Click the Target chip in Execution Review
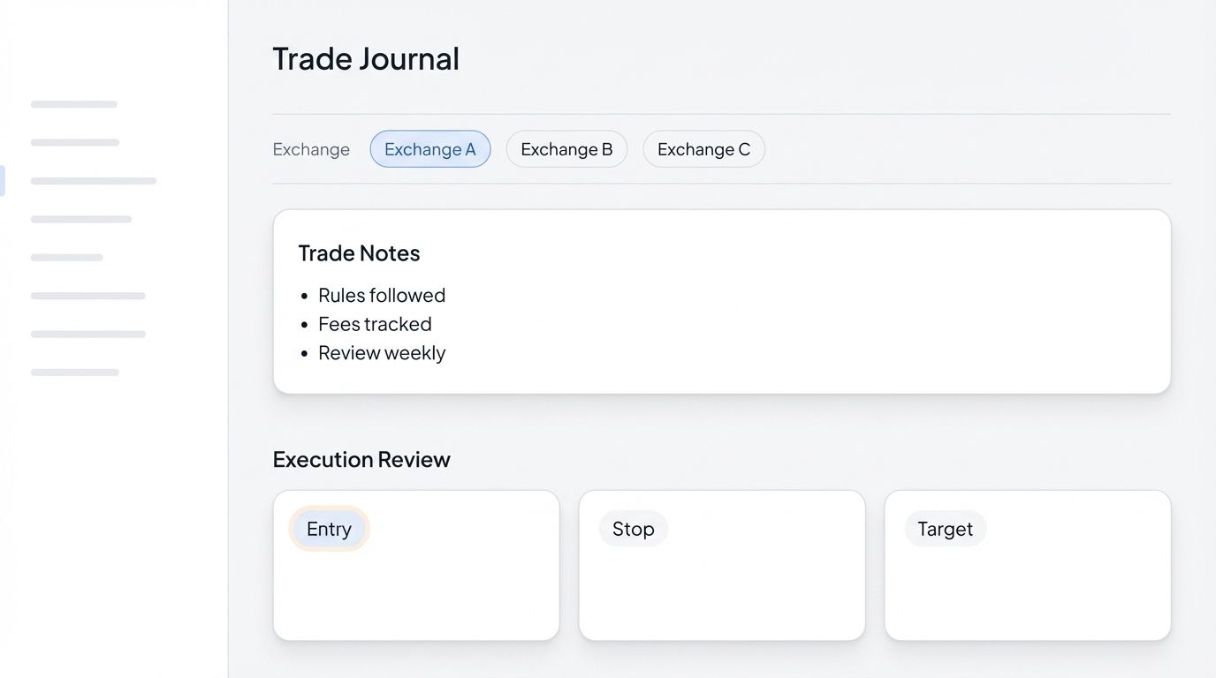 tap(945, 528)
